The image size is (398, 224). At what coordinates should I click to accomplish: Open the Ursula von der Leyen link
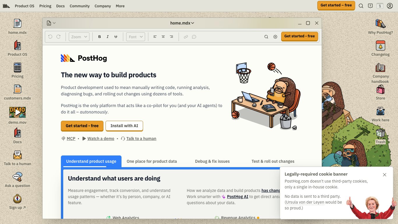coord(305,202)
